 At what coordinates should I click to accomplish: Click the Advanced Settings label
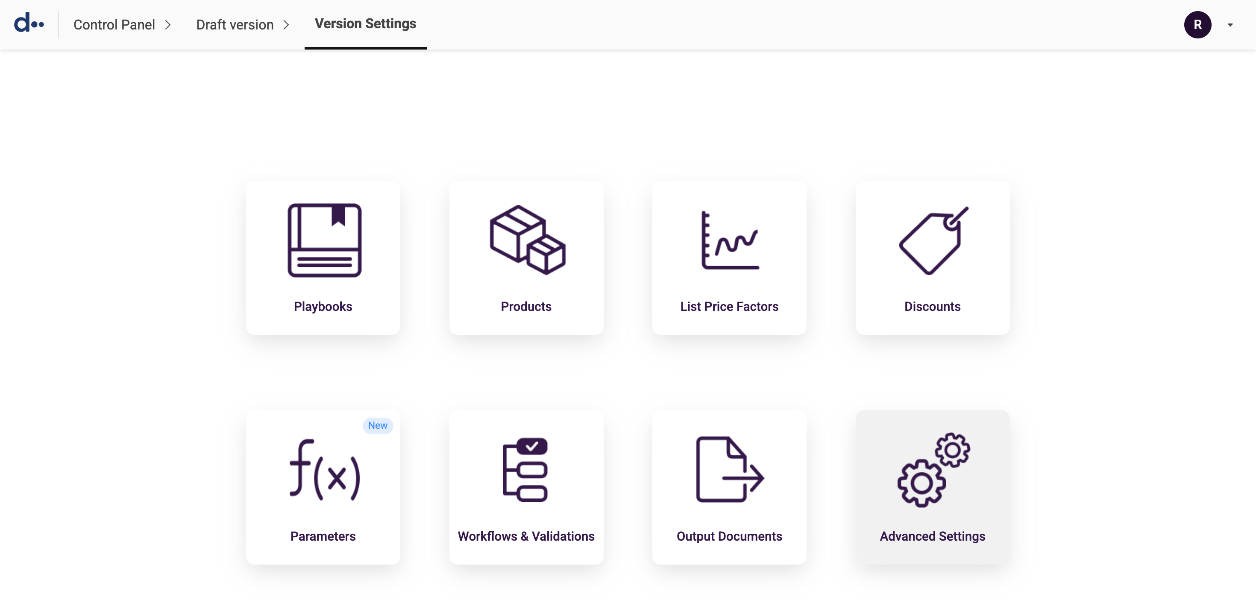[932, 536]
